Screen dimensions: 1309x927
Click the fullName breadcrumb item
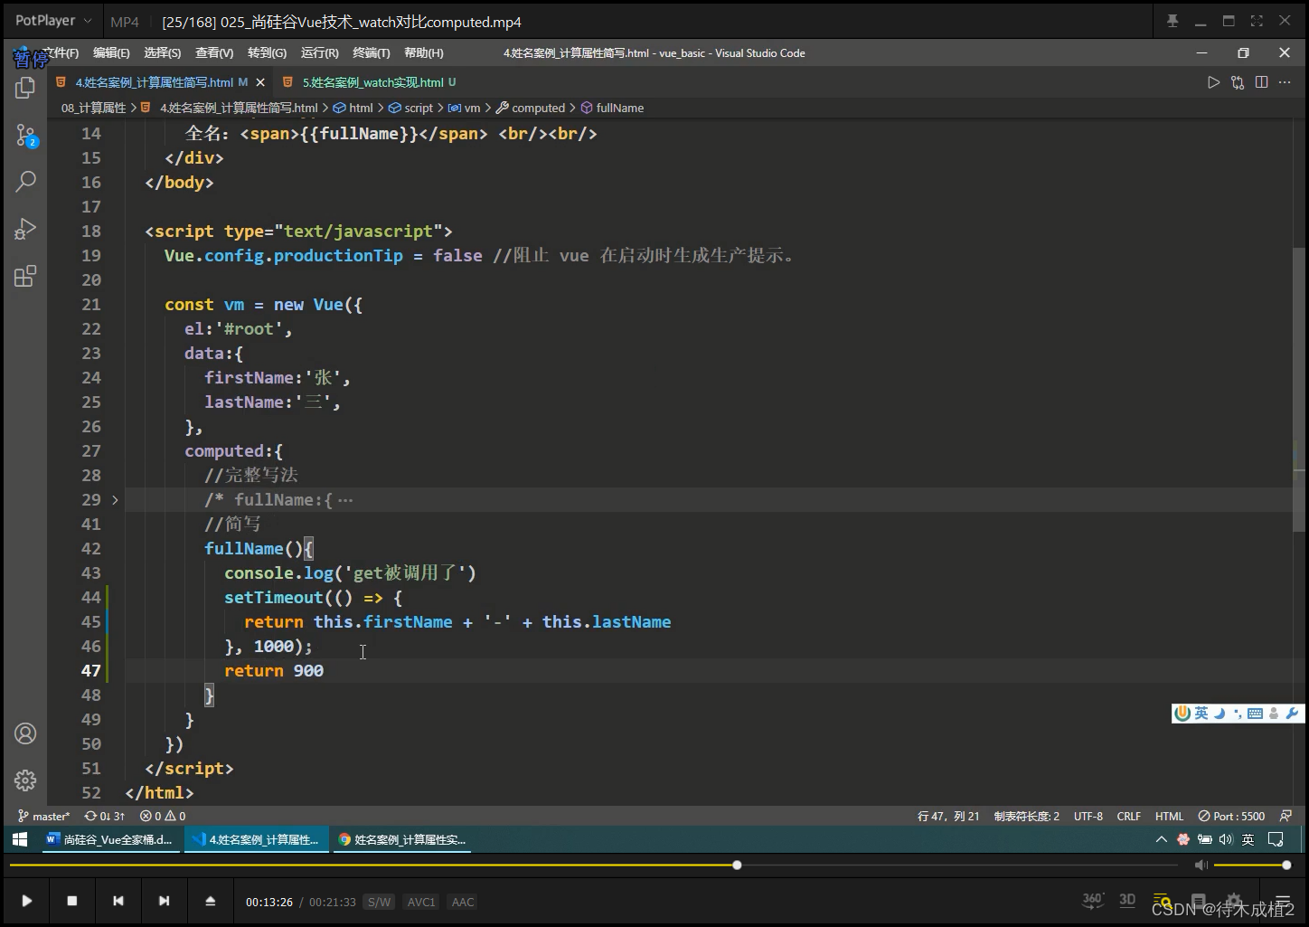612,108
